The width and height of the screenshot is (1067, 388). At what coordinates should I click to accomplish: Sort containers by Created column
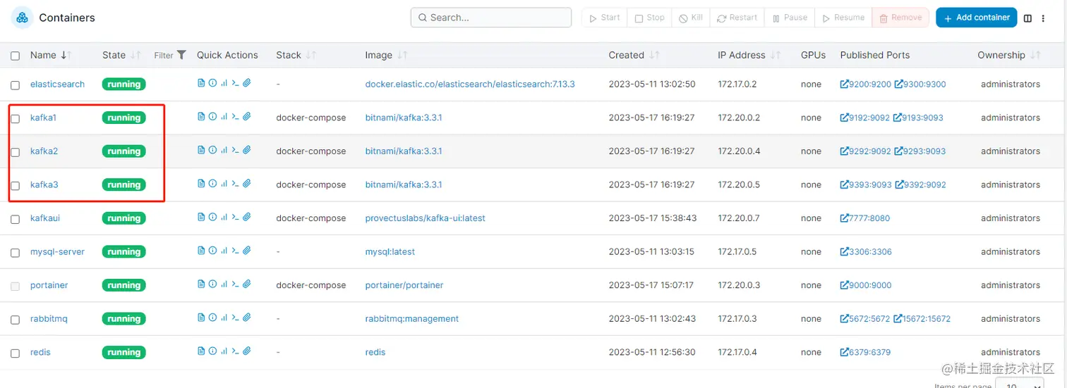pyautogui.click(x=634, y=55)
